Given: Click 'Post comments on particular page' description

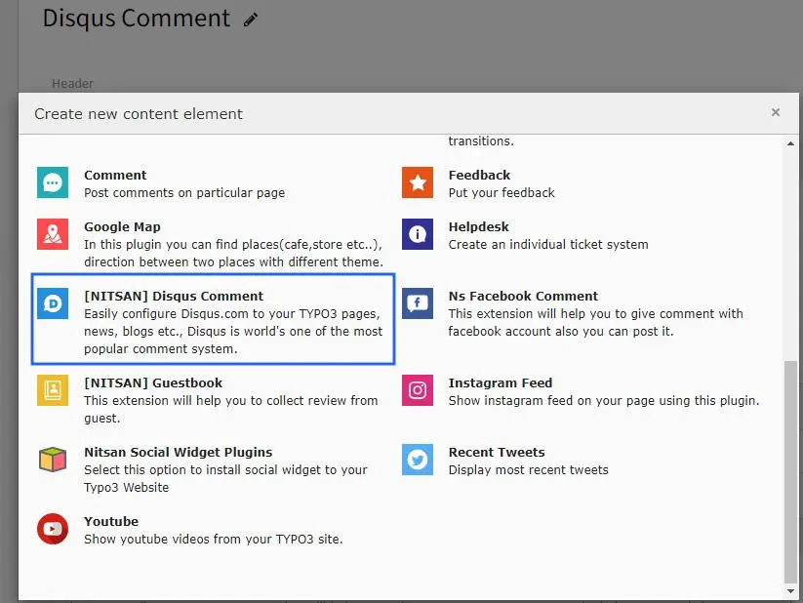Looking at the screenshot, I should (x=184, y=193).
